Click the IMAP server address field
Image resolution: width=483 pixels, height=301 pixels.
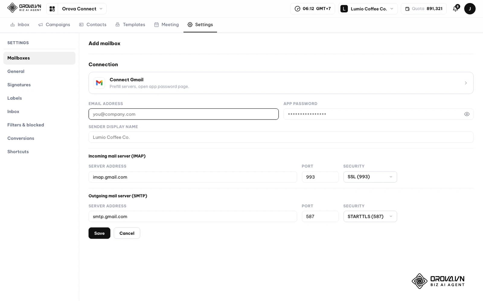(x=193, y=177)
